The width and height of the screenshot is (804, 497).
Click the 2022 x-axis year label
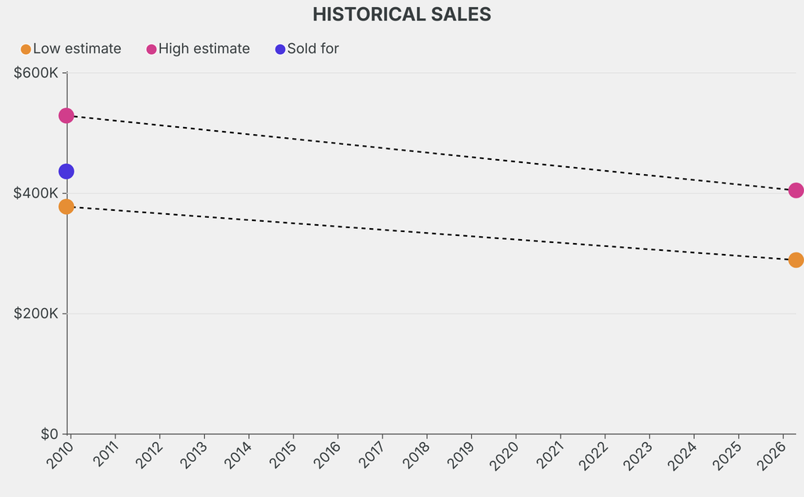[x=594, y=454]
